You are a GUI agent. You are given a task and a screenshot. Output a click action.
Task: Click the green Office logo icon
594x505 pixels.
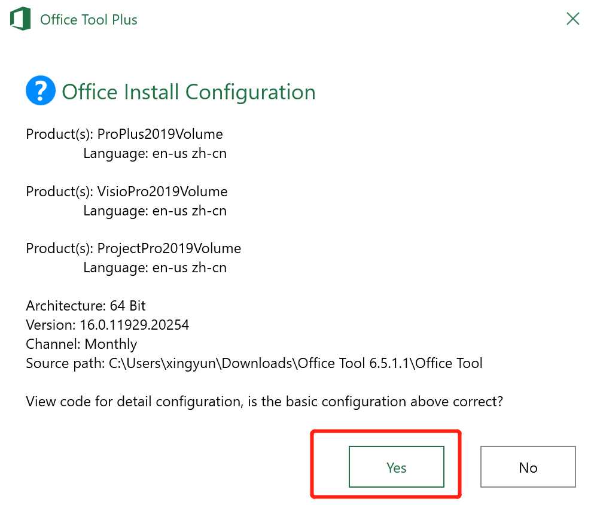pyautogui.click(x=20, y=19)
